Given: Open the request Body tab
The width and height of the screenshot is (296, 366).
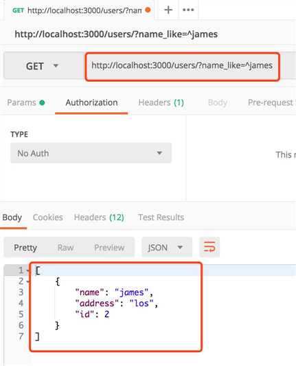Looking at the screenshot, I should coord(218,103).
